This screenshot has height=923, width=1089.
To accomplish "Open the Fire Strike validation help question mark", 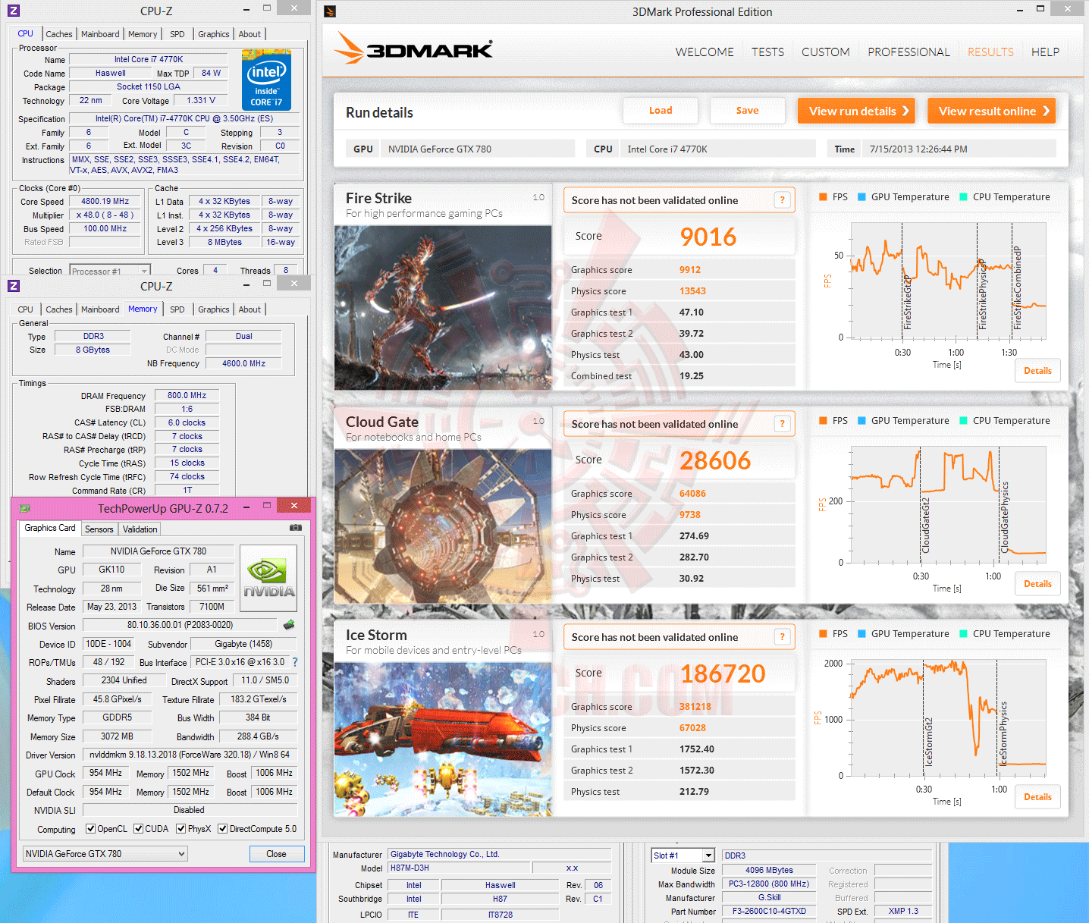I will tap(783, 200).
